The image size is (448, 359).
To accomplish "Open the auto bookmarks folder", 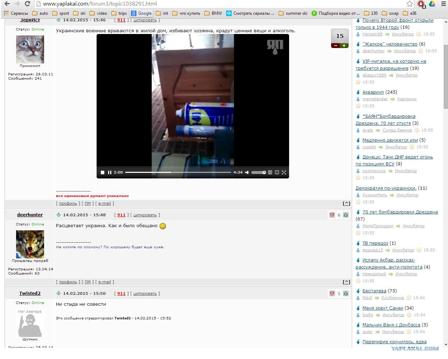I will [x=40, y=13].
